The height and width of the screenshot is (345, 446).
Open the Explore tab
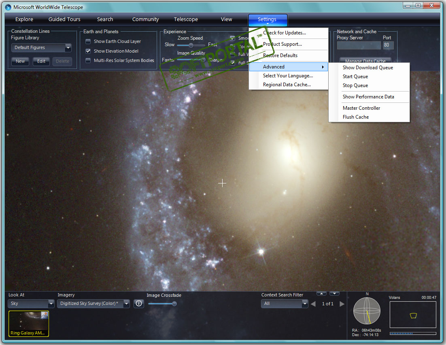click(24, 19)
